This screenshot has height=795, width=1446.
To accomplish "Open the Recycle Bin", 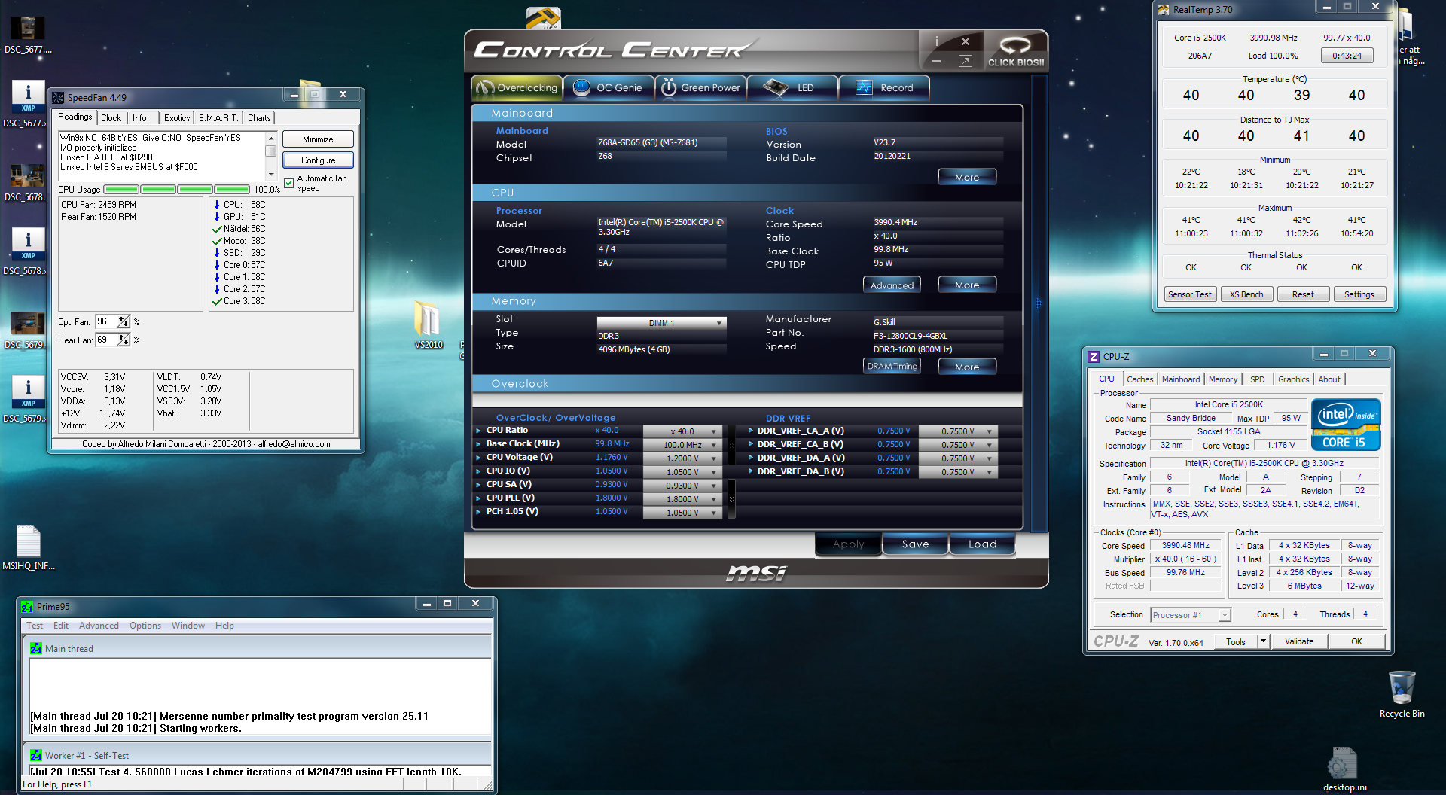I will click(x=1402, y=687).
